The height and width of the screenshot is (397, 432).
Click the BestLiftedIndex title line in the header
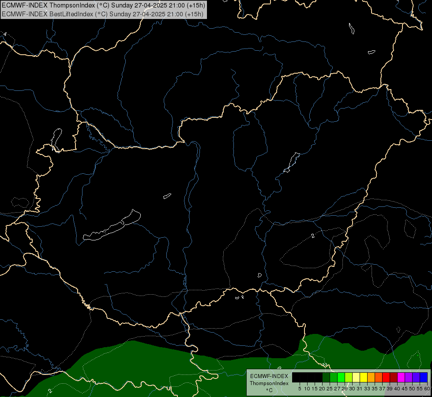(102, 14)
